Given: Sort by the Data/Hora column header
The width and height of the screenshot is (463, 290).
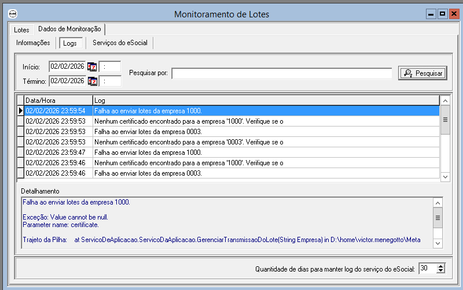Looking at the screenshot, I should [x=58, y=101].
